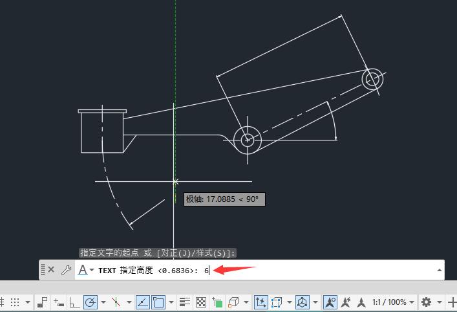Open the 1:1 / 100% annotation scale list
This screenshot has height=312, width=457.
pyautogui.click(x=393, y=302)
